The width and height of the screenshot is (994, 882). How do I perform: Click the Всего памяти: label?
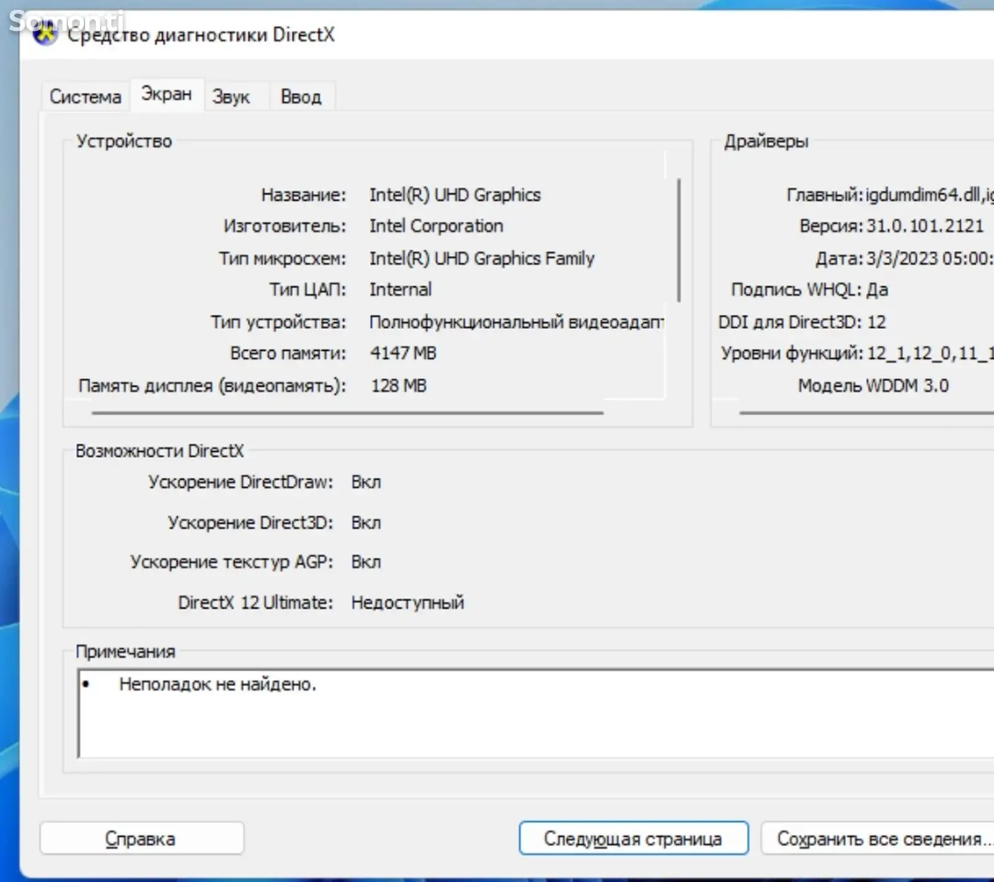pos(288,353)
